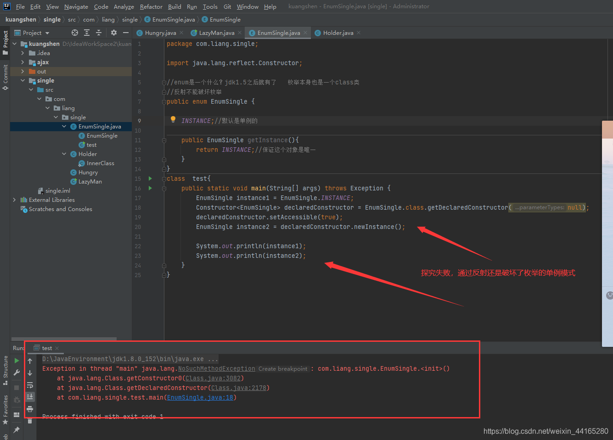
Task: Expand the ajax module folder
Action: (x=22, y=62)
